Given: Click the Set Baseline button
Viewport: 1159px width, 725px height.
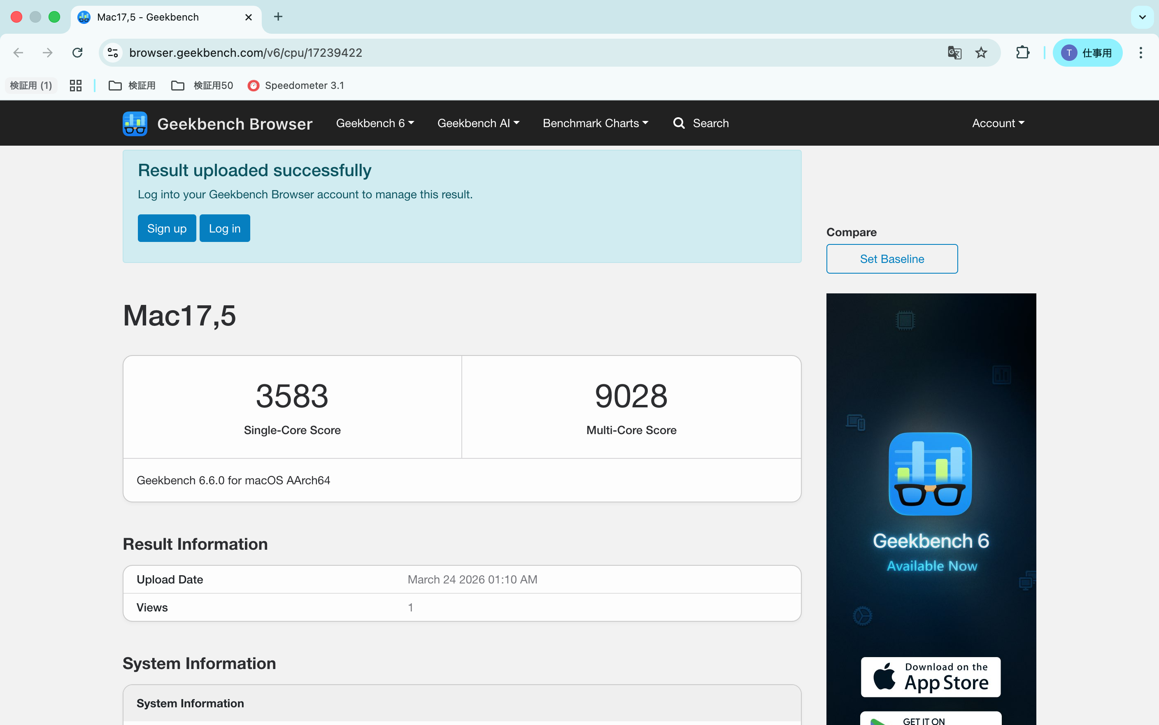Looking at the screenshot, I should click(891, 259).
